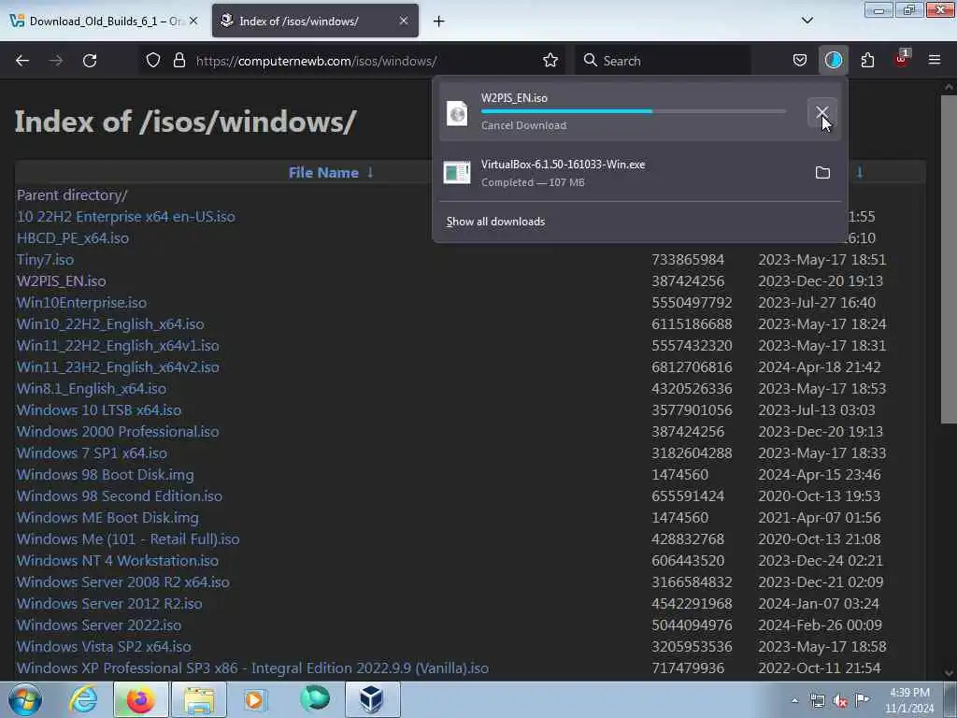This screenshot has height=718, width=957.
Task: Bookmark this page with the star
Action: point(550,61)
